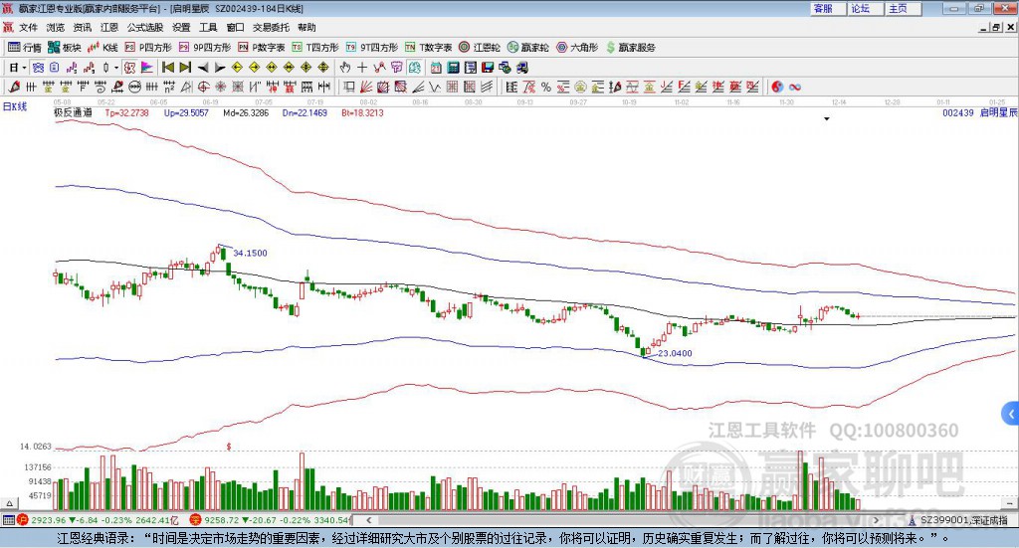Click the Tp=32.2738 indicator value
1019x548 pixels.
click(x=126, y=112)
